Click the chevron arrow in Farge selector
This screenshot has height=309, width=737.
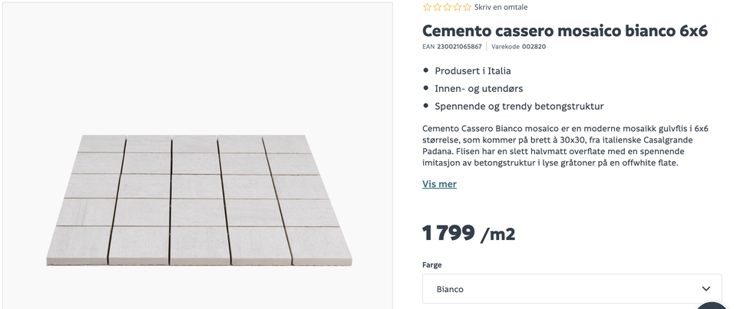pos(706,289)
